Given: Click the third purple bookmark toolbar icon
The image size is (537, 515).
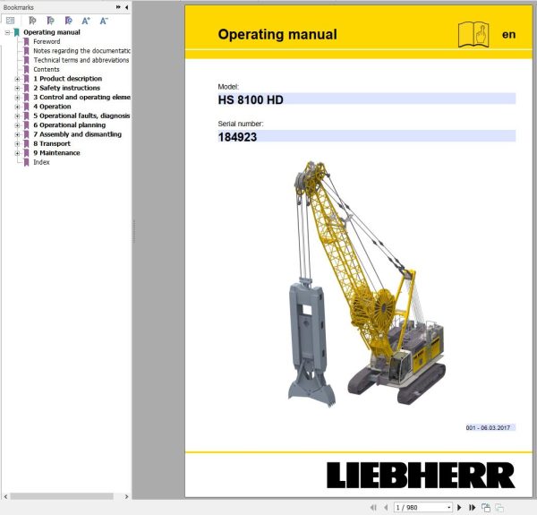Looking at the screenshot, I should pyautogui.click(x=69, y=21).
